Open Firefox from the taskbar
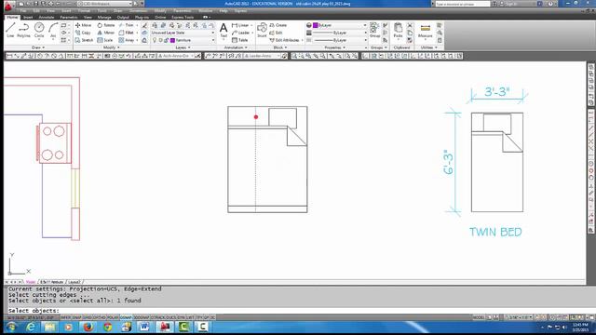 pyautogui.click(x=88, y=327)
